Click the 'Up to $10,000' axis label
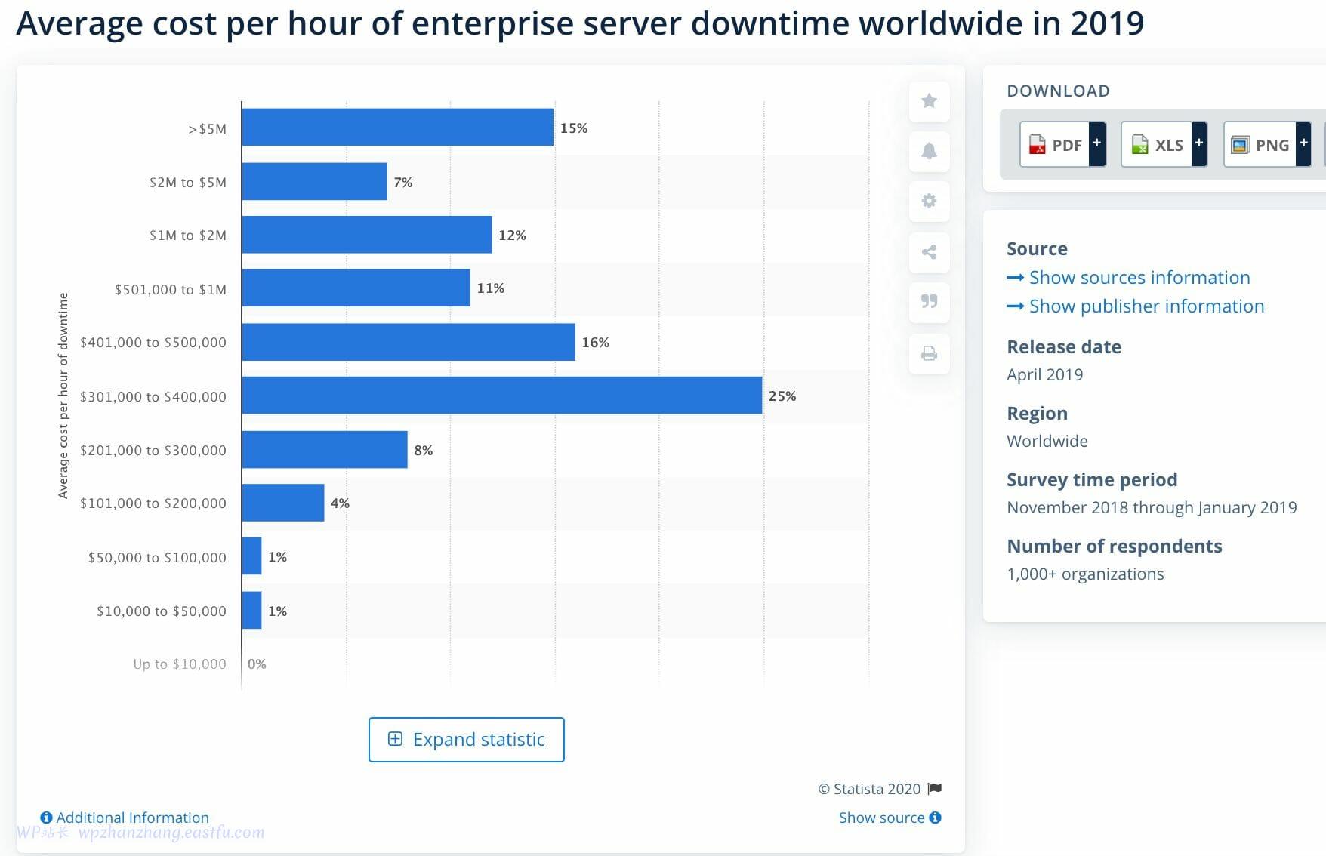The height and width of the screenshot is (856, 1326). point(180,664)
